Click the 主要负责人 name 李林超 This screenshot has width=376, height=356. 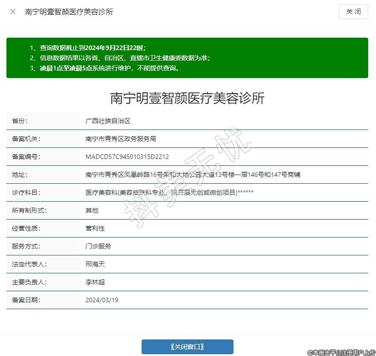(95, 282)
